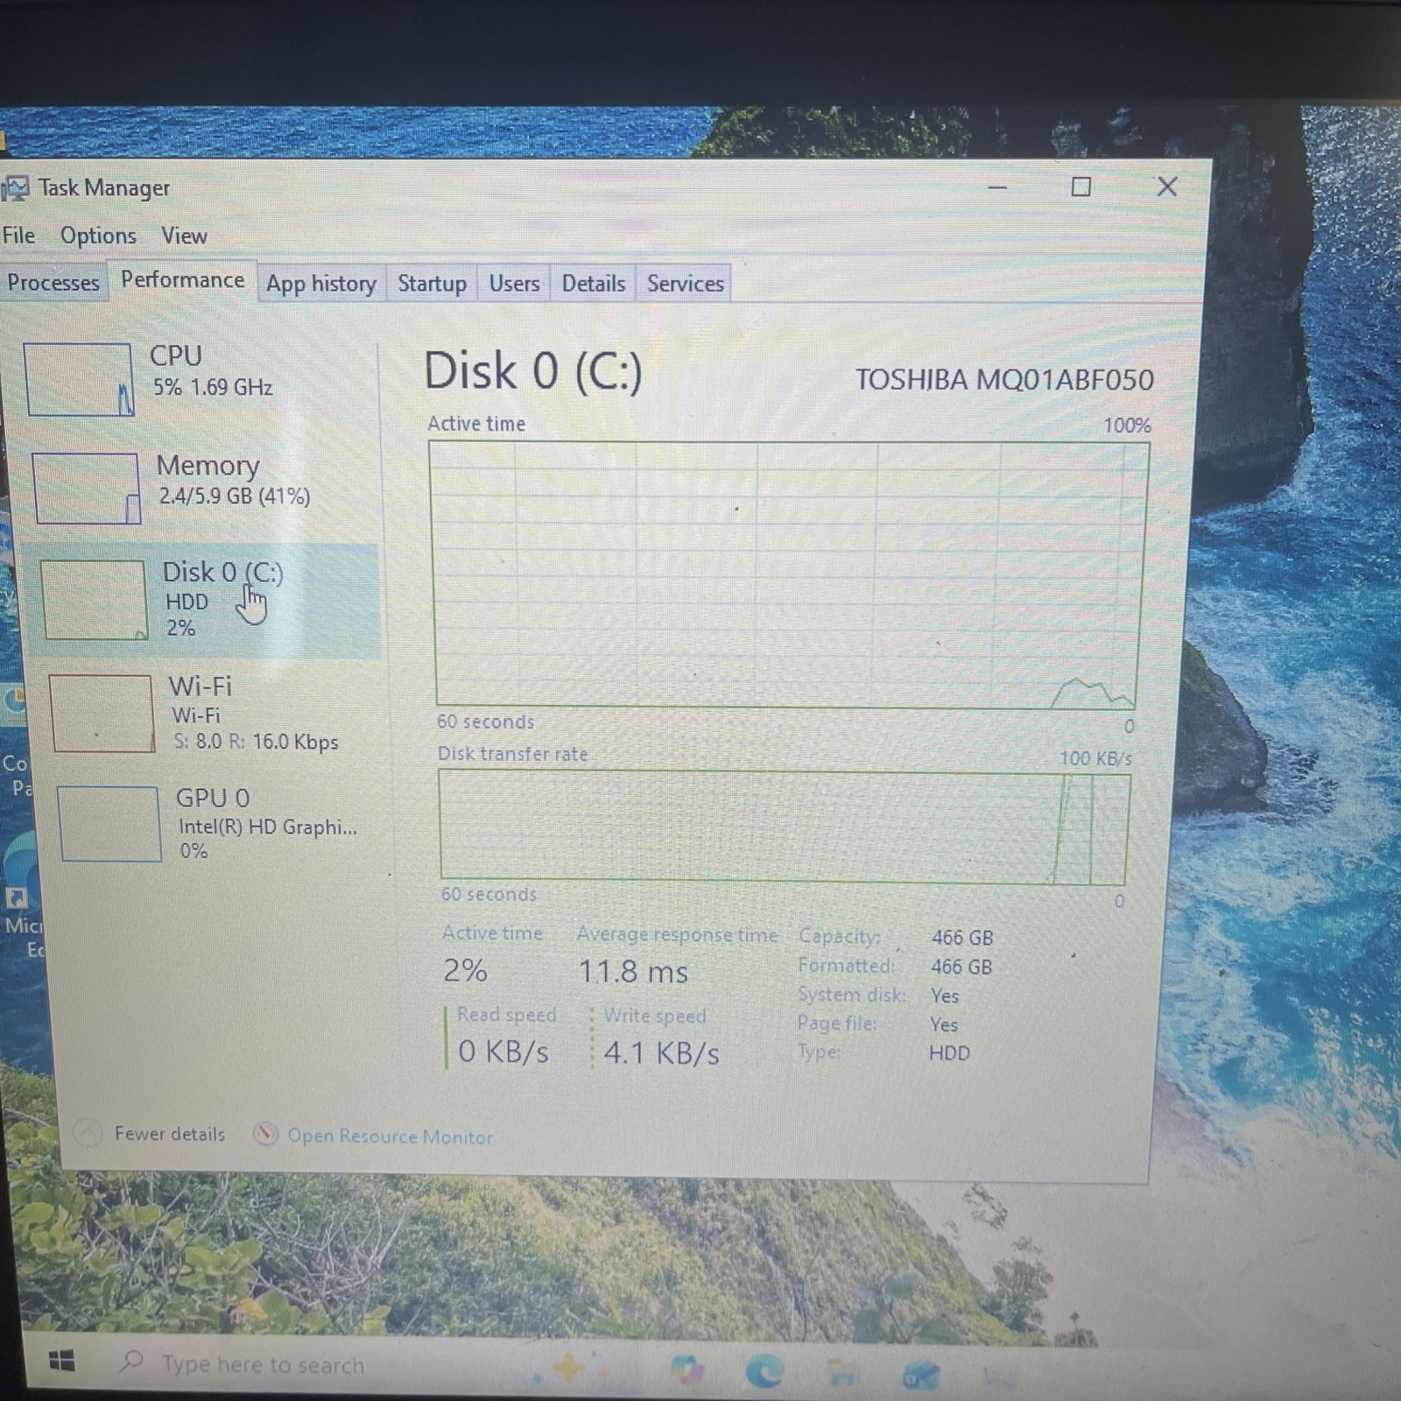1401x1401 pixels.
Task: Click the Memory mini usage graph
Action: [86, 489]
